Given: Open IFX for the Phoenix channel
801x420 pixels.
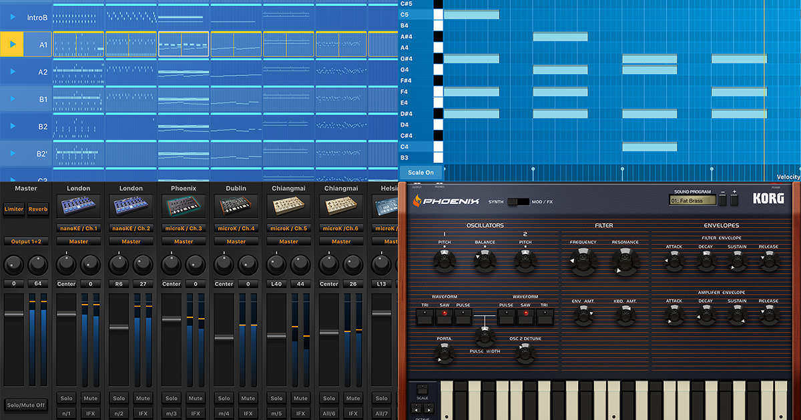Looking at the screenshot, I should tap(196, 414).
